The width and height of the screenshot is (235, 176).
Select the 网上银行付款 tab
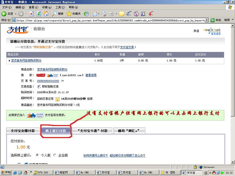point(56,131)
